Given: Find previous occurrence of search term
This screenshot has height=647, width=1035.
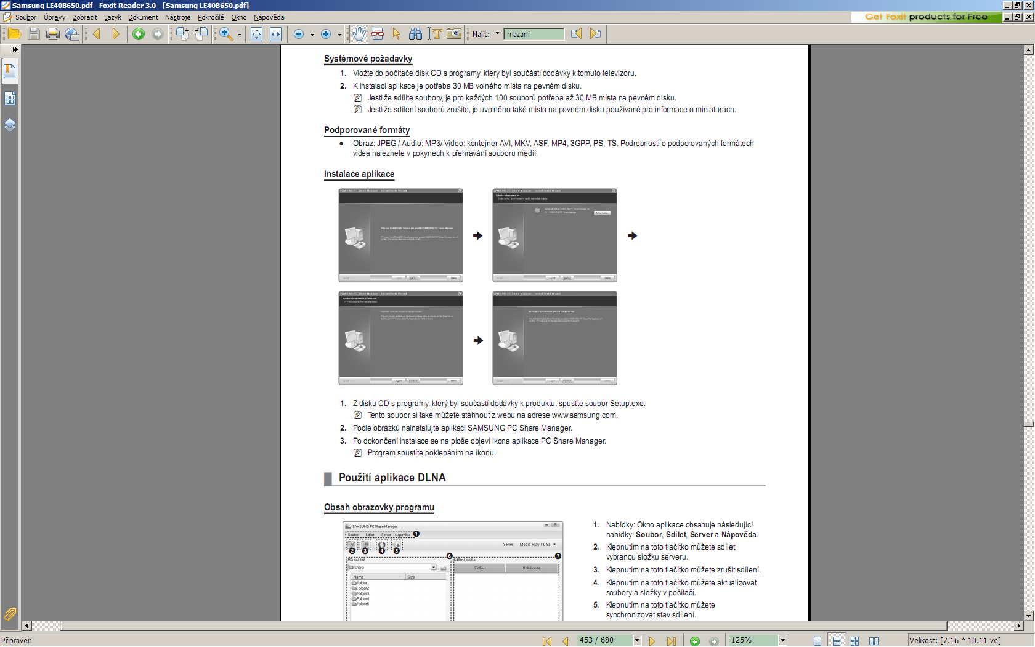Looking at the screenshot, I should click(x=576, y=34).
